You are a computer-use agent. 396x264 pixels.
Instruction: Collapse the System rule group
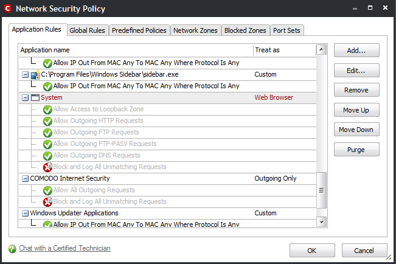(25, 97)
